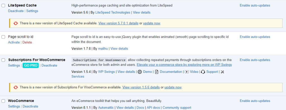286x110 pixels.
Task: Select the Subscriptions For WooCommerce checkbox
Action: coord(3,60)
